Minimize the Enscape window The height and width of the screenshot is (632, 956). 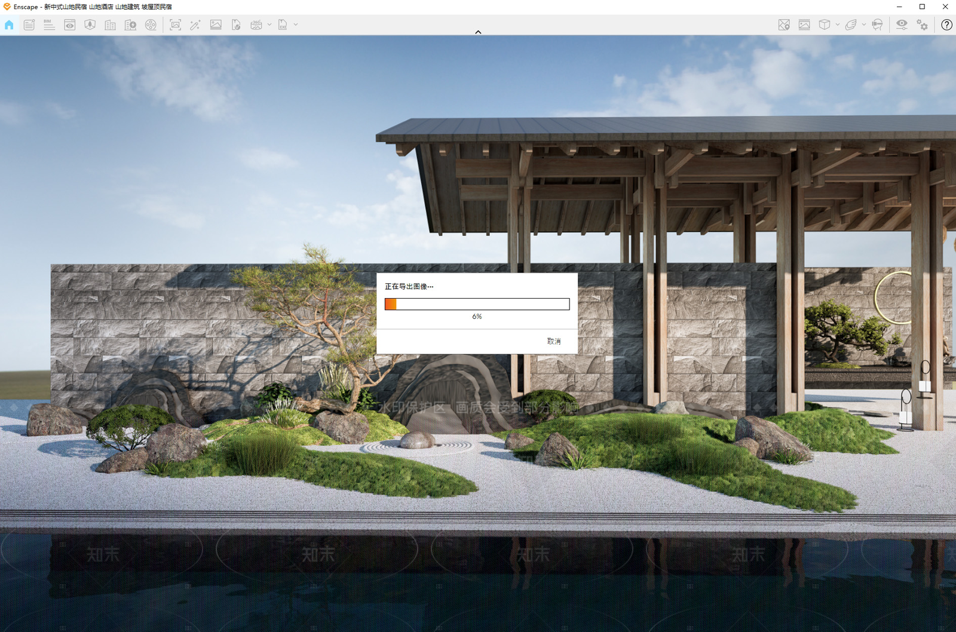pyautogui.click(x=899, y=7)
